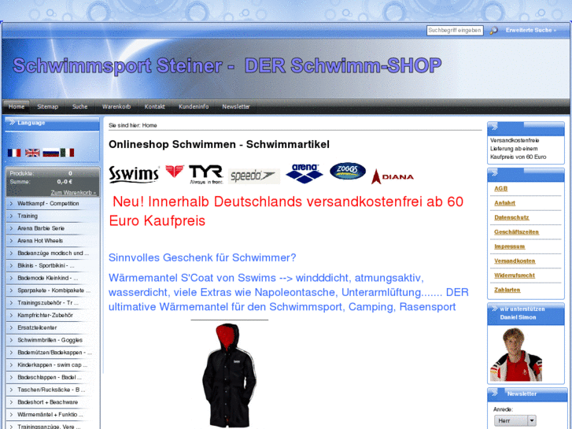Click the black S'Coat jacket image
Viewport: 572px width, 429px height.
(229, 375)
